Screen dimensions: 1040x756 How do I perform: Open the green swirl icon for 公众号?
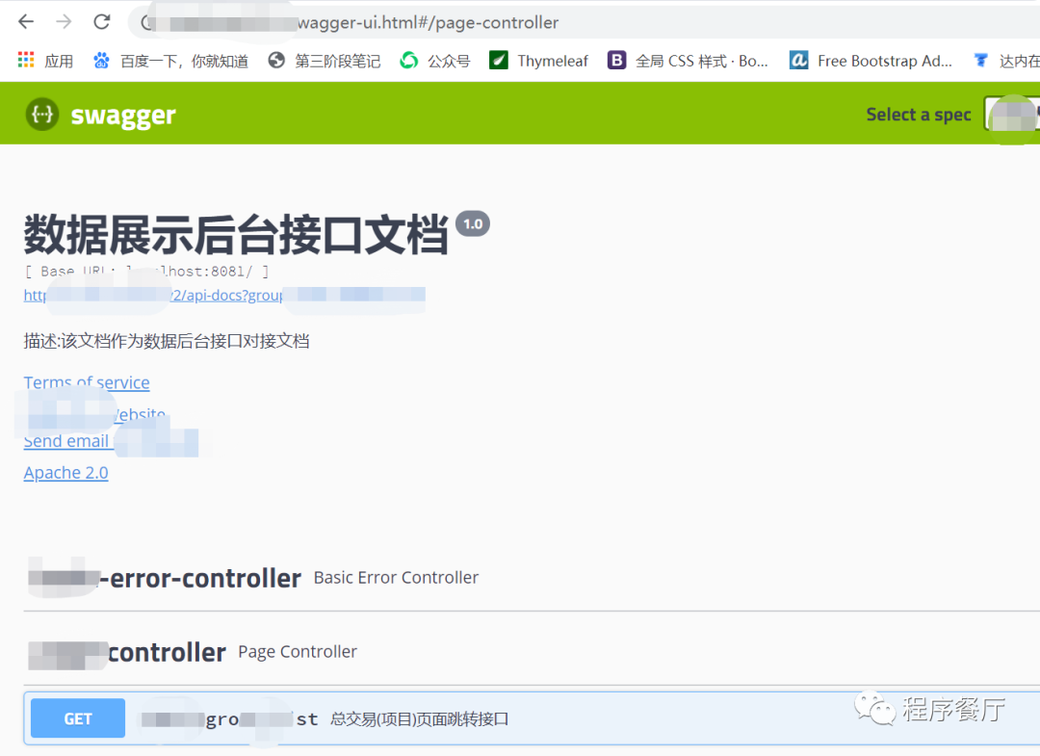tap(408, 61)
